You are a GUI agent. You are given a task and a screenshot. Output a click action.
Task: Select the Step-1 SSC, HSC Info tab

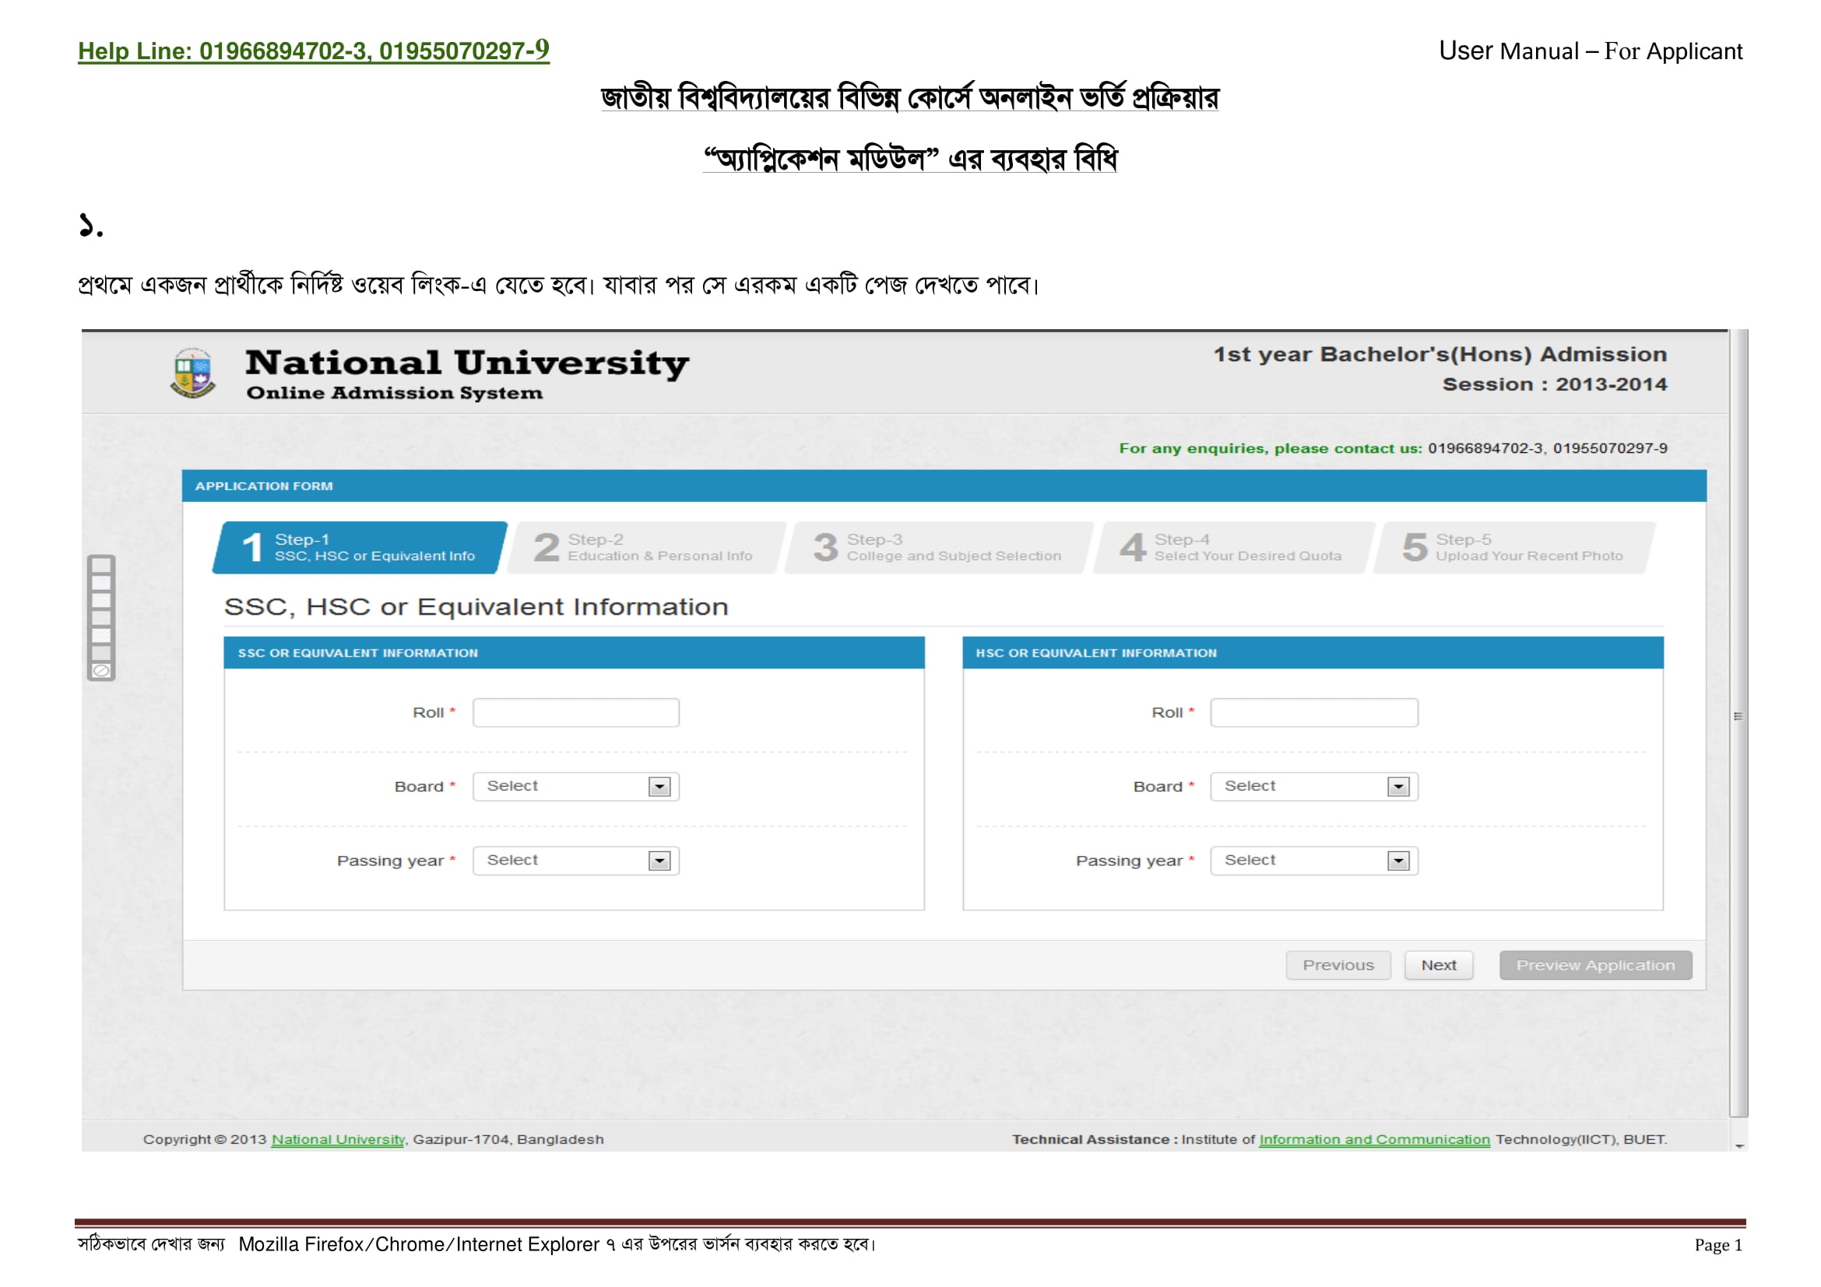360,548
